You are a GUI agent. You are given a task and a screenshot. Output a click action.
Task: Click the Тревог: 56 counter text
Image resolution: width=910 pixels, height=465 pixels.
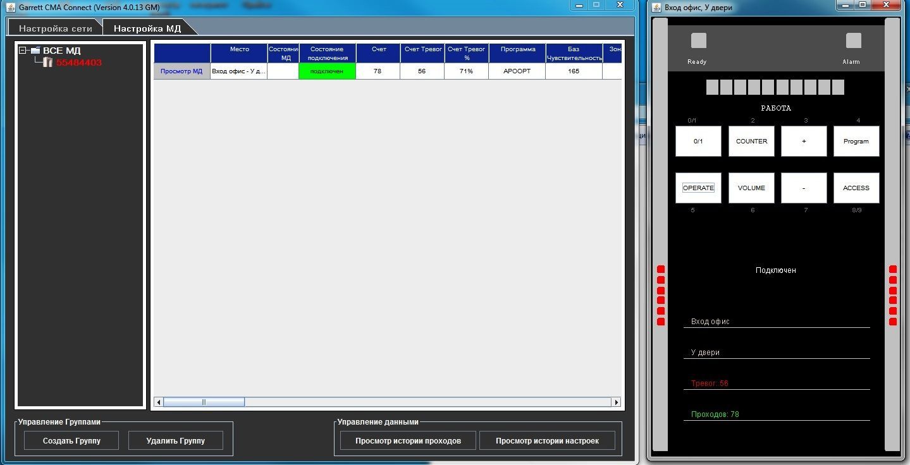[x=710, y=383]
